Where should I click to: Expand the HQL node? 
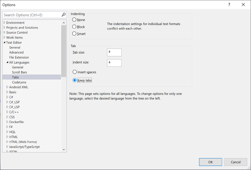(x=7, y=132)
